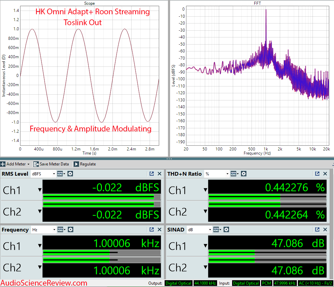The height and width of the screenshot is (287, 334).
Task: Click RMS Level graph view icon
Action: point(61,174)
